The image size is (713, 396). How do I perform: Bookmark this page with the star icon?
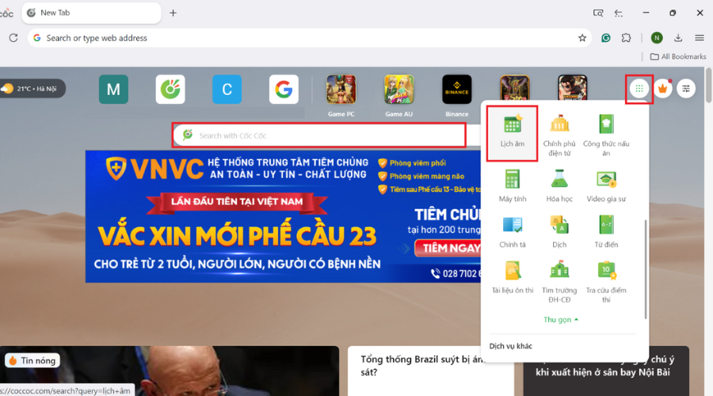pyautogui.click(x=582, y=38)
